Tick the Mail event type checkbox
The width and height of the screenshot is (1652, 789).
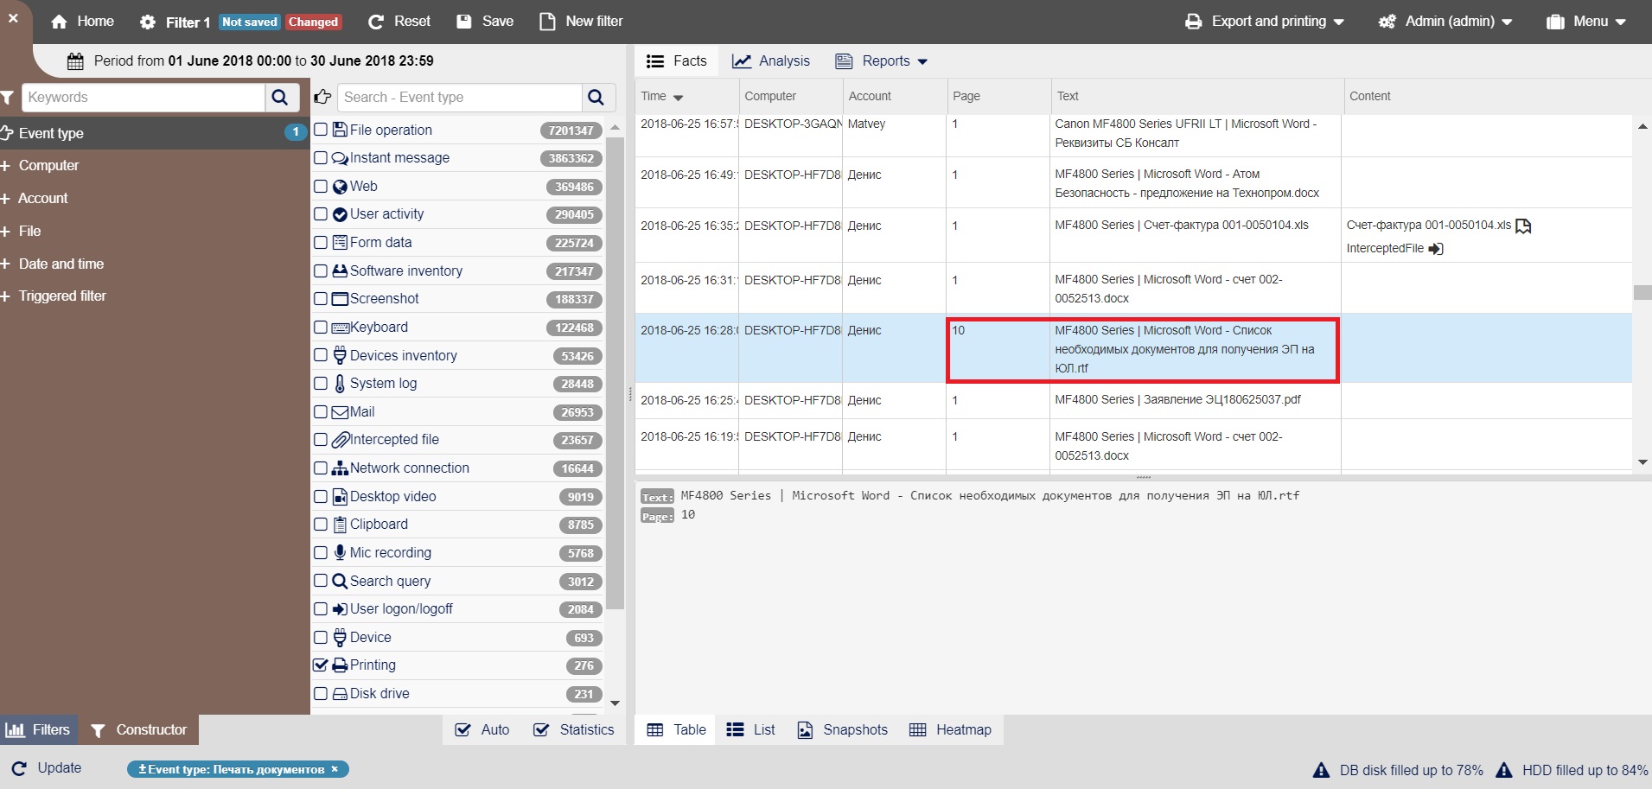tap(321, 412)
